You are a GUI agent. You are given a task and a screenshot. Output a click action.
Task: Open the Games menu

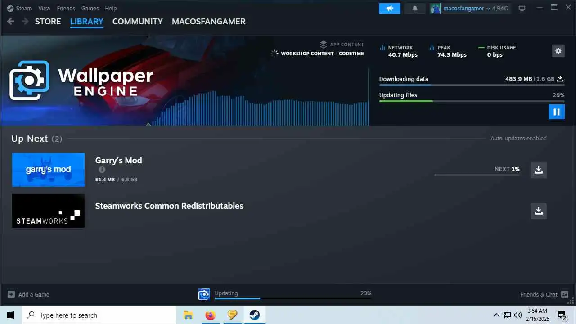[x=90, y=8]
